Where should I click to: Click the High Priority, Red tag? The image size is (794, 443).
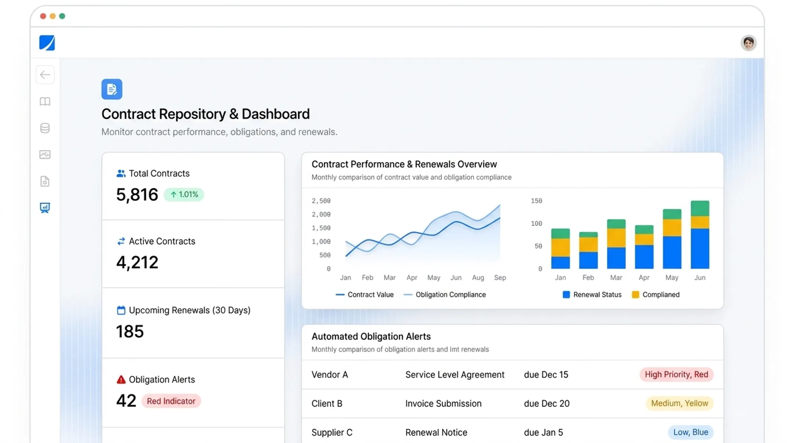(x=676, y=374)
